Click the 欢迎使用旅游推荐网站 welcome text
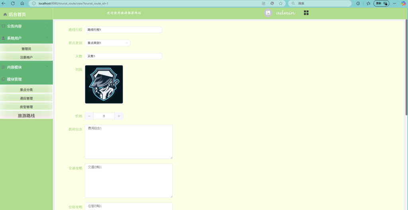The image size is (408, 210). click(x=124, y=13)
